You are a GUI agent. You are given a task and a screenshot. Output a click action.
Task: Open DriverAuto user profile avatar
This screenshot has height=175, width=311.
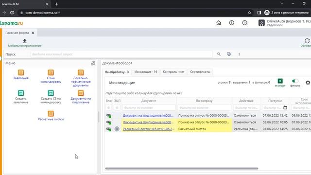261,23
